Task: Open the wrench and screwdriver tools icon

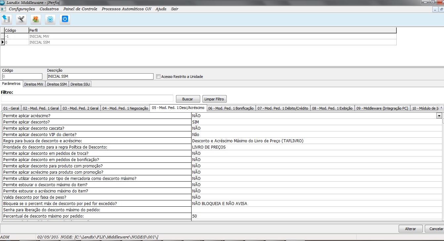Action: point(21,19)
